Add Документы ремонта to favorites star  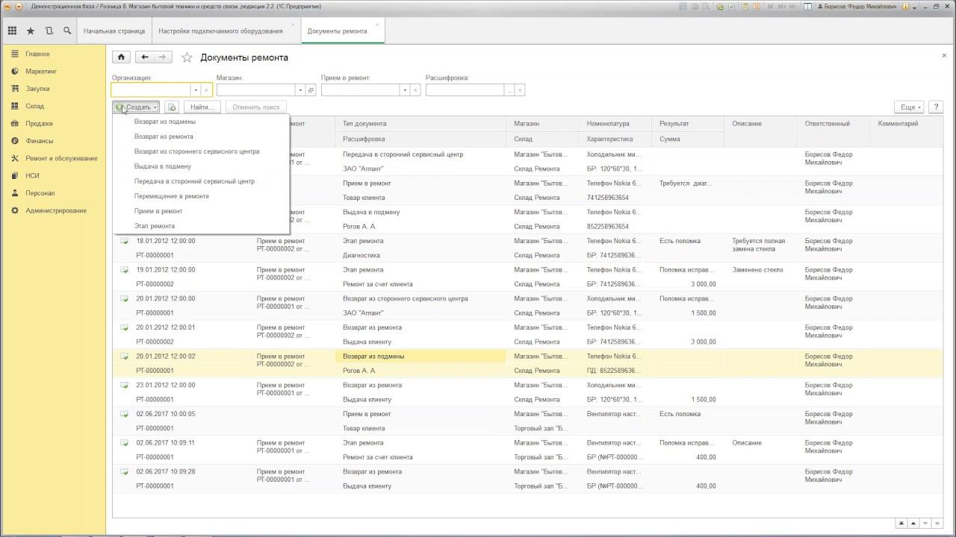click(187, 57)
